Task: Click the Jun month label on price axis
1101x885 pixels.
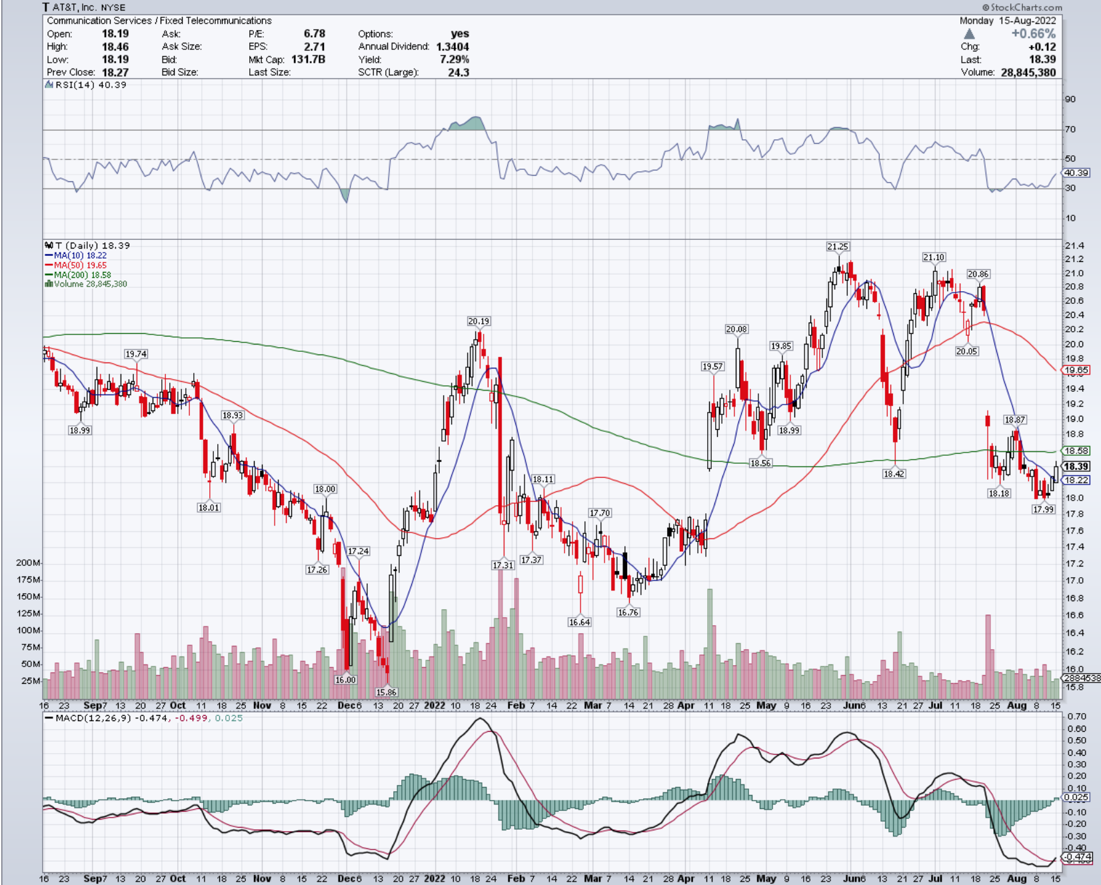Action: (x=851, y=705)
